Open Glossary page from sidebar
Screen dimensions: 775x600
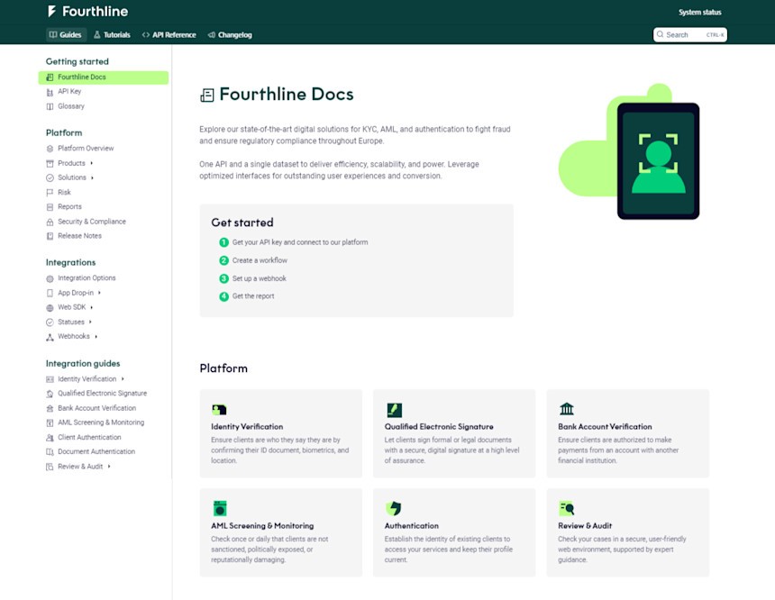pos(70,106)
